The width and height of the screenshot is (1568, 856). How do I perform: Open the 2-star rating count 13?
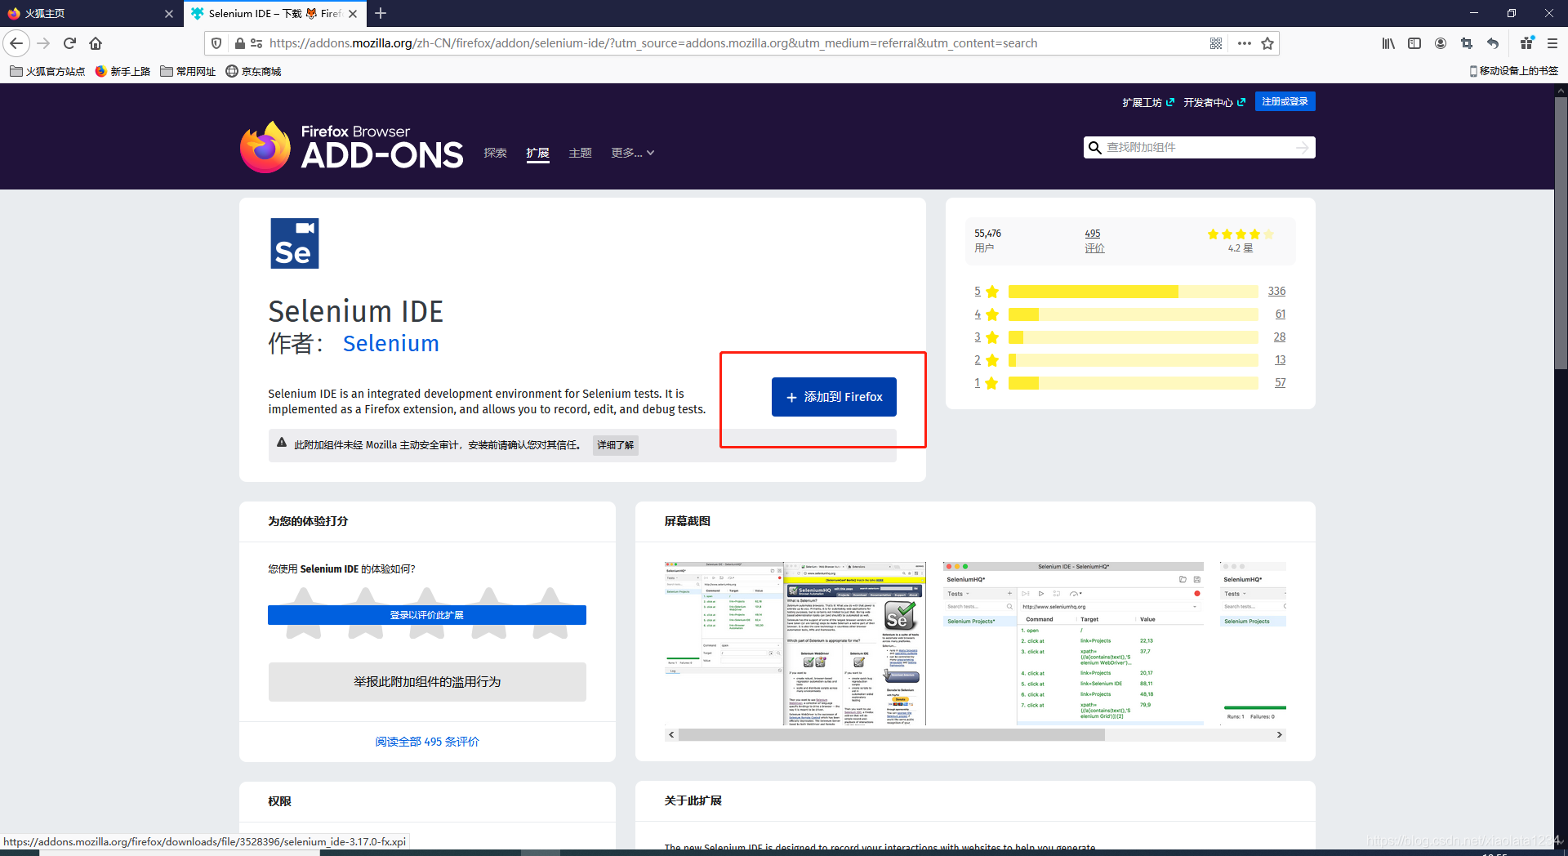[x=1280, y=360]
